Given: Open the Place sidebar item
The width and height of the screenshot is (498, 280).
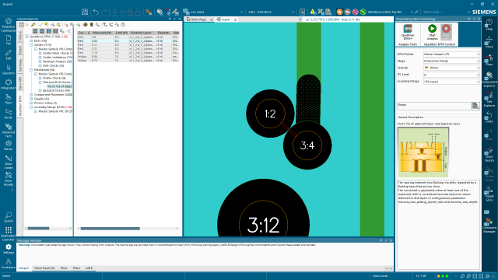Looking at the screenshot, I should (x=9, y=99).
